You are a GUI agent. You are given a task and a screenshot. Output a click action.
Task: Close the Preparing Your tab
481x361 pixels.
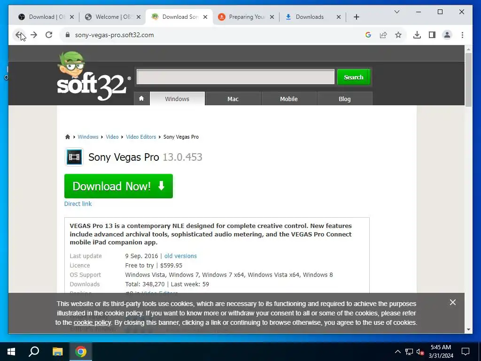pos(272,17)
